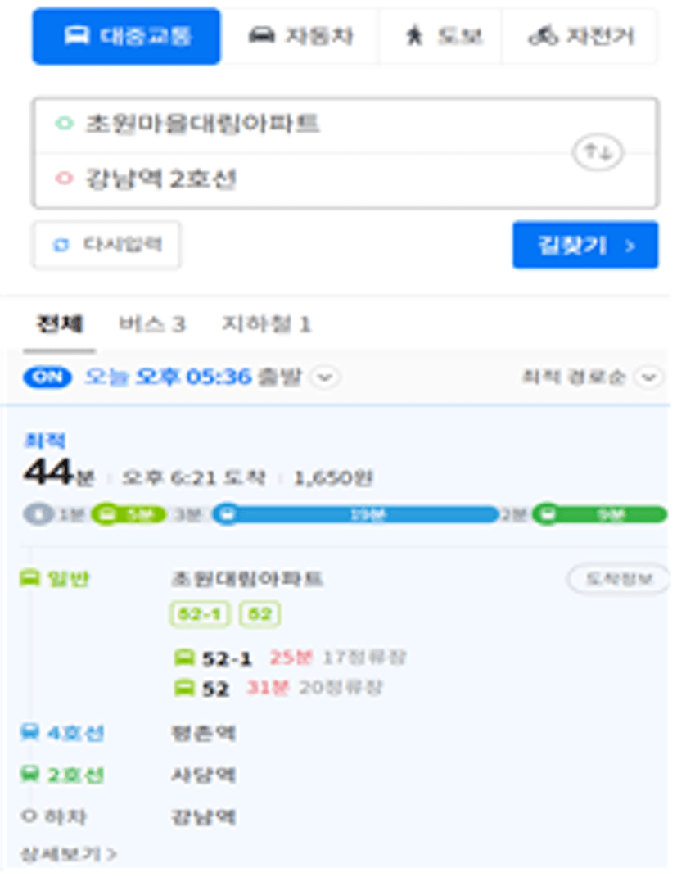The image size is (677, 877).
Task: Click the green subway icon for 2호선
Action: coord(29,774)
